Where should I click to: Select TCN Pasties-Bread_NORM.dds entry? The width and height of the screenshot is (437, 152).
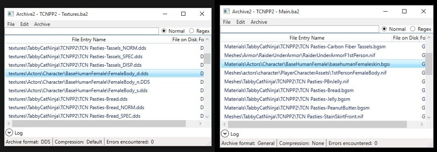click(104, 108)
